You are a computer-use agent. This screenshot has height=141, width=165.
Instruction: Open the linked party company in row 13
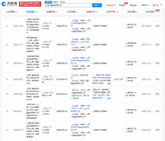80,60
